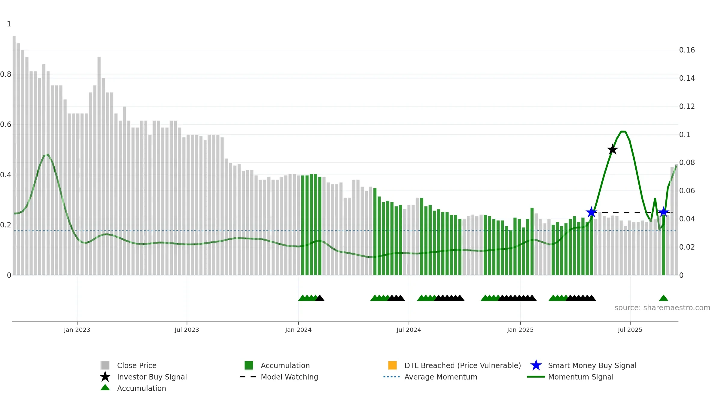The height and width of the screenshot is (405, 721).
Task: Click the orange DTL Breached legend swatch
Action: click(392, 365)
